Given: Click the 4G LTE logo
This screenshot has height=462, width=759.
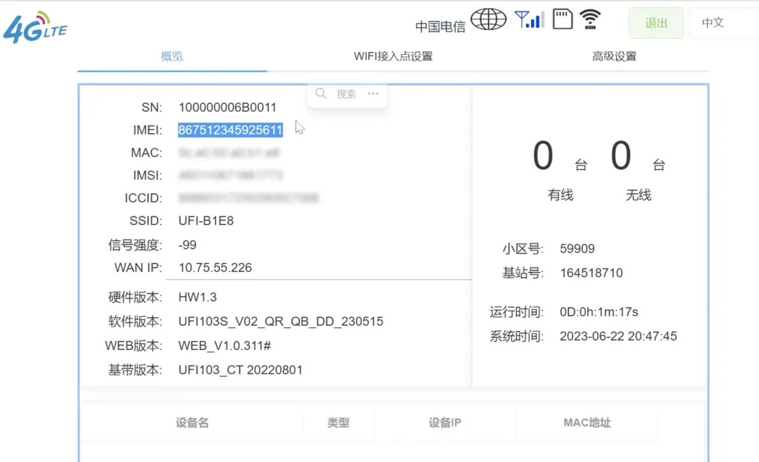Looking at the screenshot, I should 35,27.
